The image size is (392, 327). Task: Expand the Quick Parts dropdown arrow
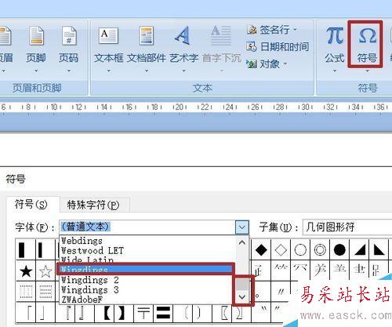point(147,71)
